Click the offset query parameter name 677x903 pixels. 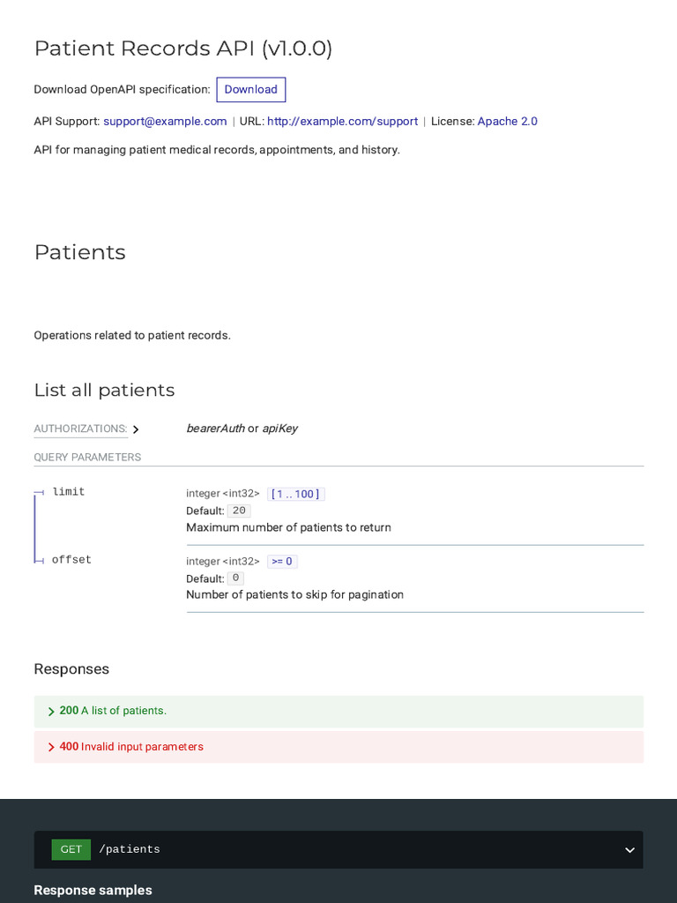click(71, 560)
